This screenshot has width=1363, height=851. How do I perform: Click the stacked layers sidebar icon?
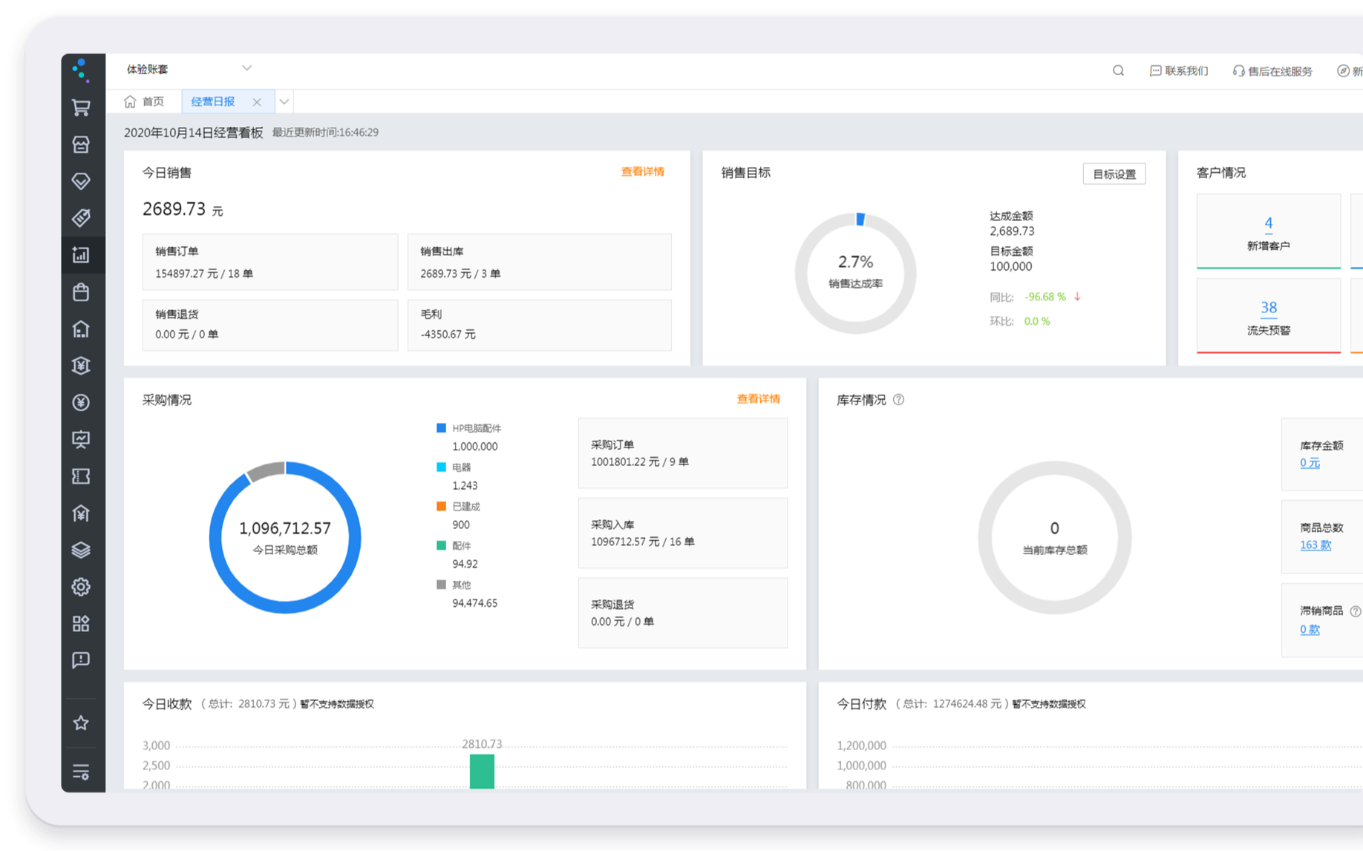pos(81,550)
